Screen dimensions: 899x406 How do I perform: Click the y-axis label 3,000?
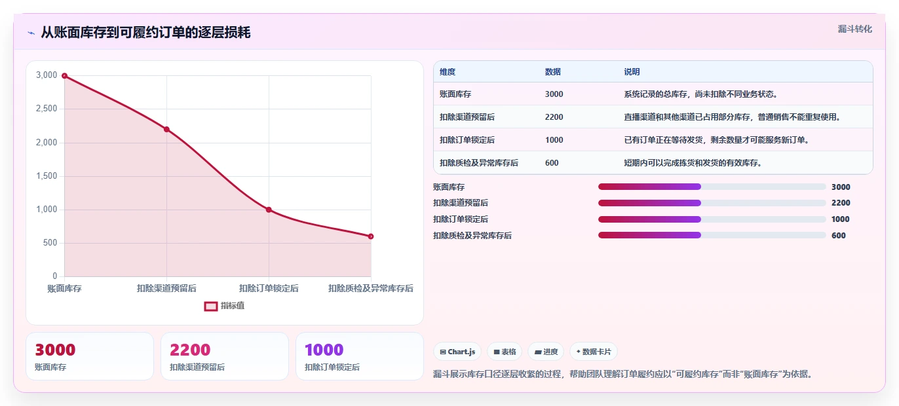click(47, 75)
